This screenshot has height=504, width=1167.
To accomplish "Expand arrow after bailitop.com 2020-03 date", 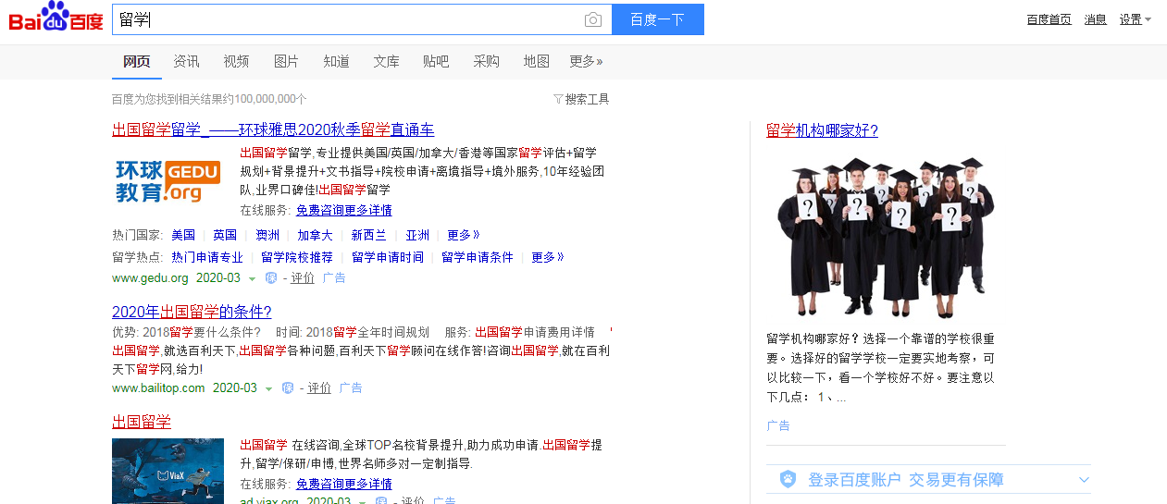I will tap(268, 388).
